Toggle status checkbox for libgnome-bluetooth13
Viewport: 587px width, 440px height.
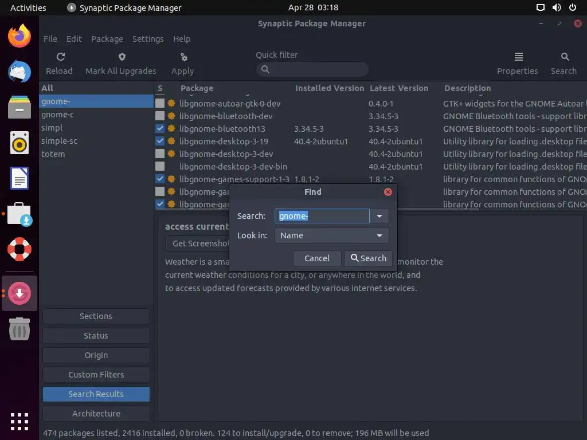pos(160,129)
